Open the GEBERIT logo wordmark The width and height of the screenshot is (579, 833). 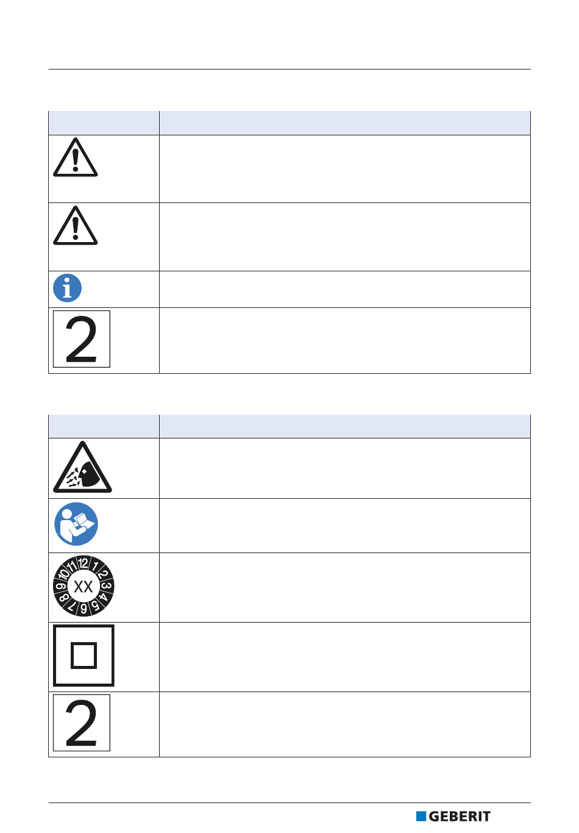point(460,817)
